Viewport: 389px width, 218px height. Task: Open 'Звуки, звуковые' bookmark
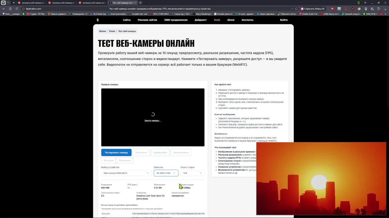pyautogui.click(x=265, y=14)
